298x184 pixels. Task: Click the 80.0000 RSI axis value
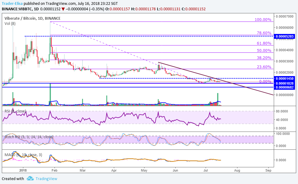click(282, 111)
